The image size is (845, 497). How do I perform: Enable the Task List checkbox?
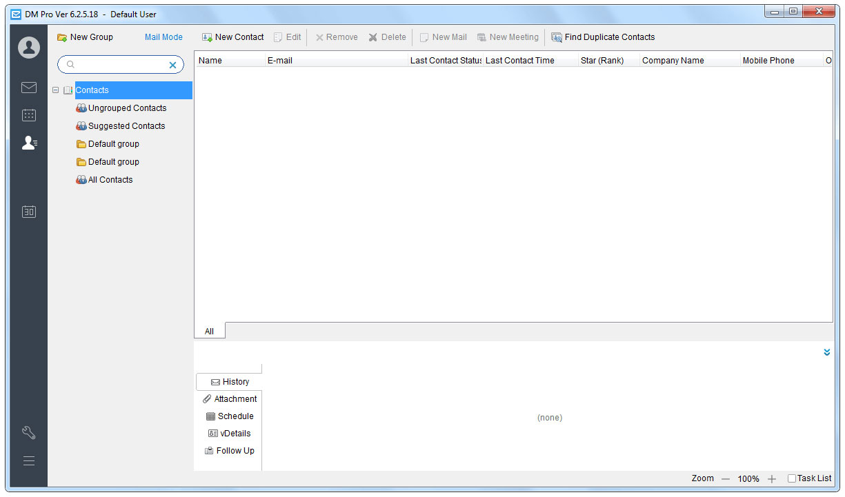792,478
